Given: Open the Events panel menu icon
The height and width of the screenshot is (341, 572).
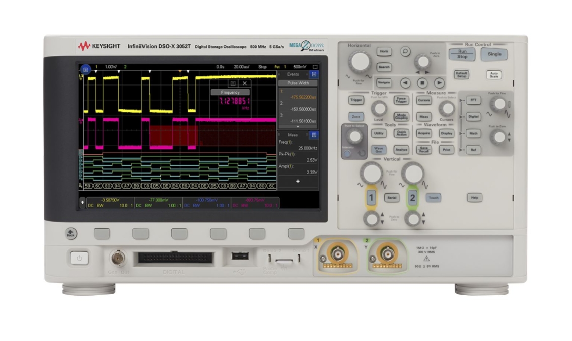Looking at the screenshot, I should point(314,75).
